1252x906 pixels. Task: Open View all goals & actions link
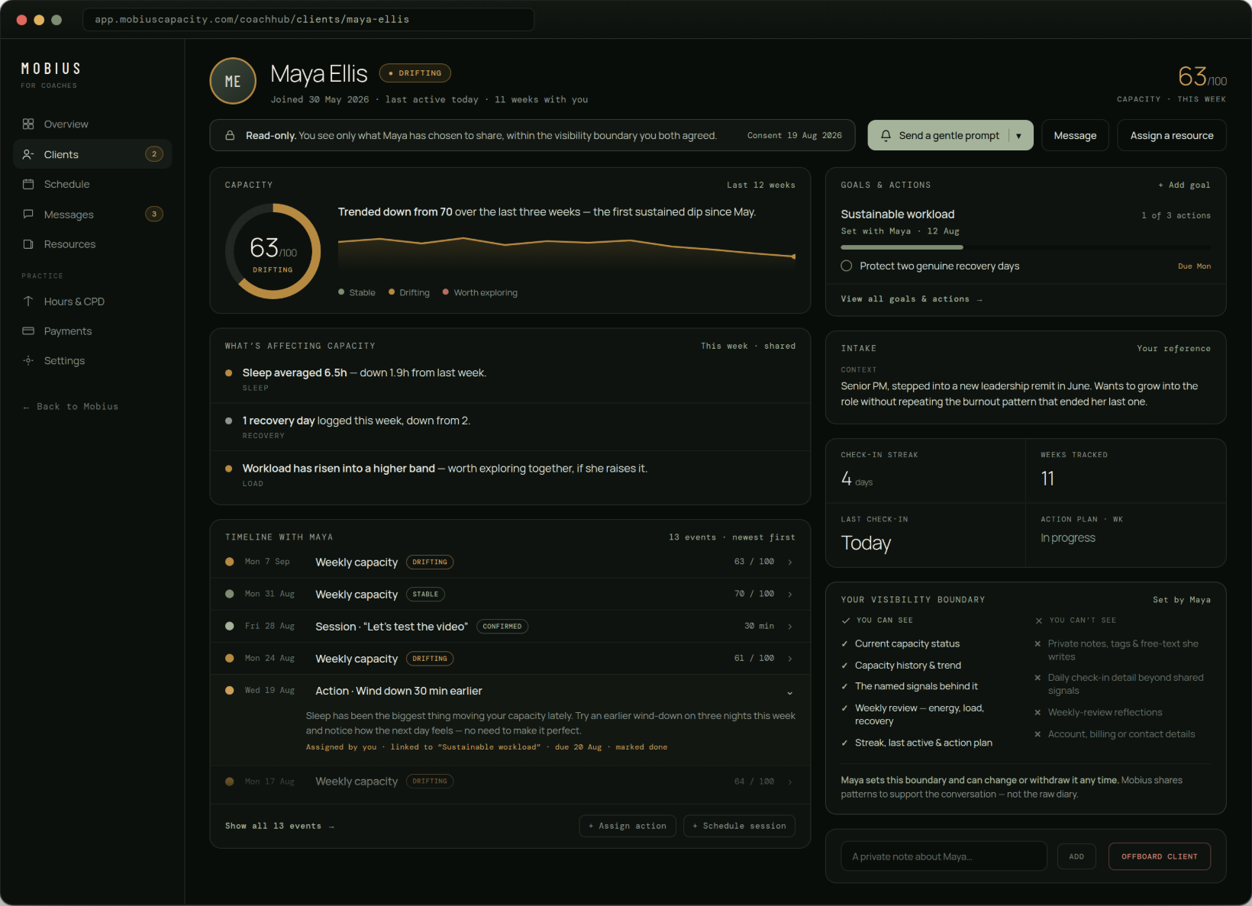pyautogui.click(x=911, y=299)
